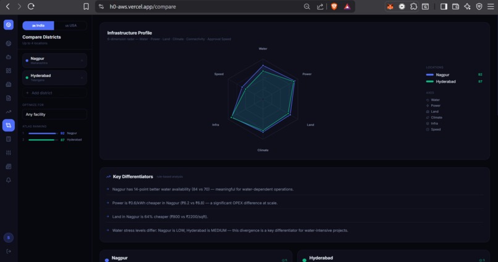This screenshot has height=262, width=498.
Task: Toggle Hyderabad series in radar legend
Action: coord(454,81)
